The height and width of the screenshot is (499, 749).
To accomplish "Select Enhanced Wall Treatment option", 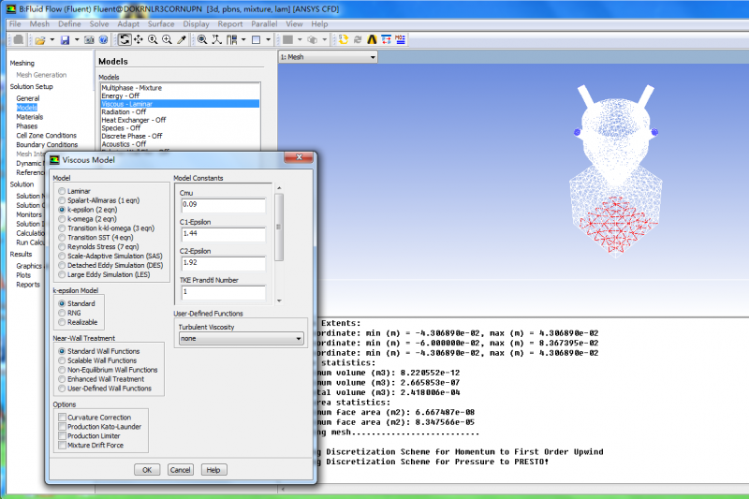I will pos(62,379).
